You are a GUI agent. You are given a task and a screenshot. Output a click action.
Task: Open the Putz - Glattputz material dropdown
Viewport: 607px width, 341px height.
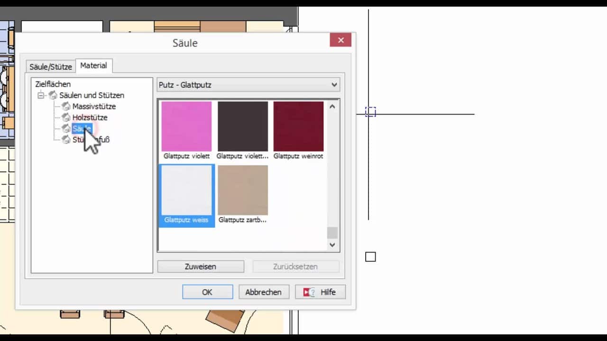coord(248,85)
